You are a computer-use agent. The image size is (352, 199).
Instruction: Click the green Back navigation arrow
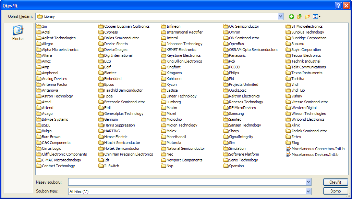pos(292,16)
